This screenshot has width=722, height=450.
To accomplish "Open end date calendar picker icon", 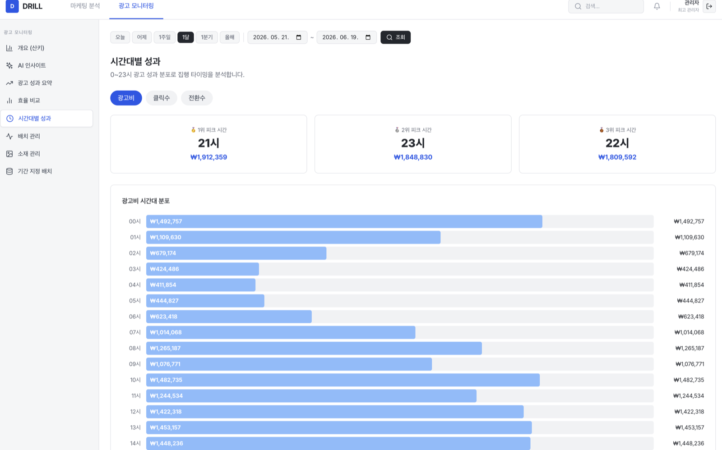I will (x=368, y=37).
